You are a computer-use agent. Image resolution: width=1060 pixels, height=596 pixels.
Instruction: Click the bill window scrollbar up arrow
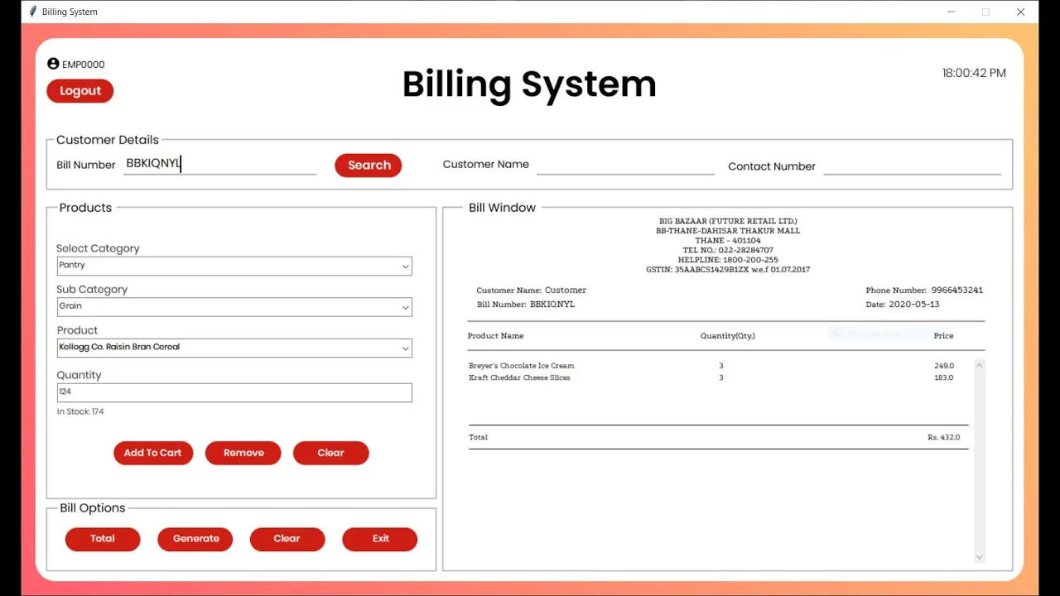[979, 365]
